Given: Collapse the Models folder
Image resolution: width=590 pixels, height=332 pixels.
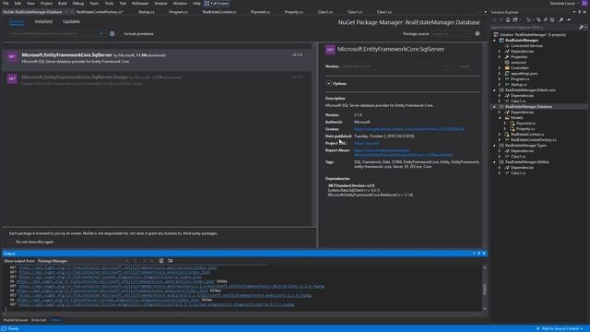Looking at the screenshot, I should point(500,117).
